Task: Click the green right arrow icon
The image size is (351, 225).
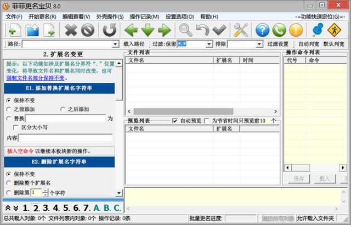Action: click(165, 30)
